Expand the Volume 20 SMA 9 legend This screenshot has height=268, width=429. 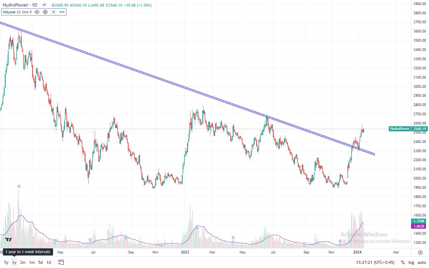[x=17, y=12]
